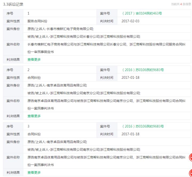The height and width of the screenshot is (177, 192).
Task: Click the 服务合同纠纷 case nature cell
Action: point(37,21)
